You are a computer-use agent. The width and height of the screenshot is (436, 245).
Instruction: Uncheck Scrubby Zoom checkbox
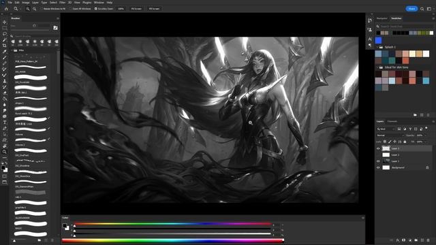[x=95, y=9]
